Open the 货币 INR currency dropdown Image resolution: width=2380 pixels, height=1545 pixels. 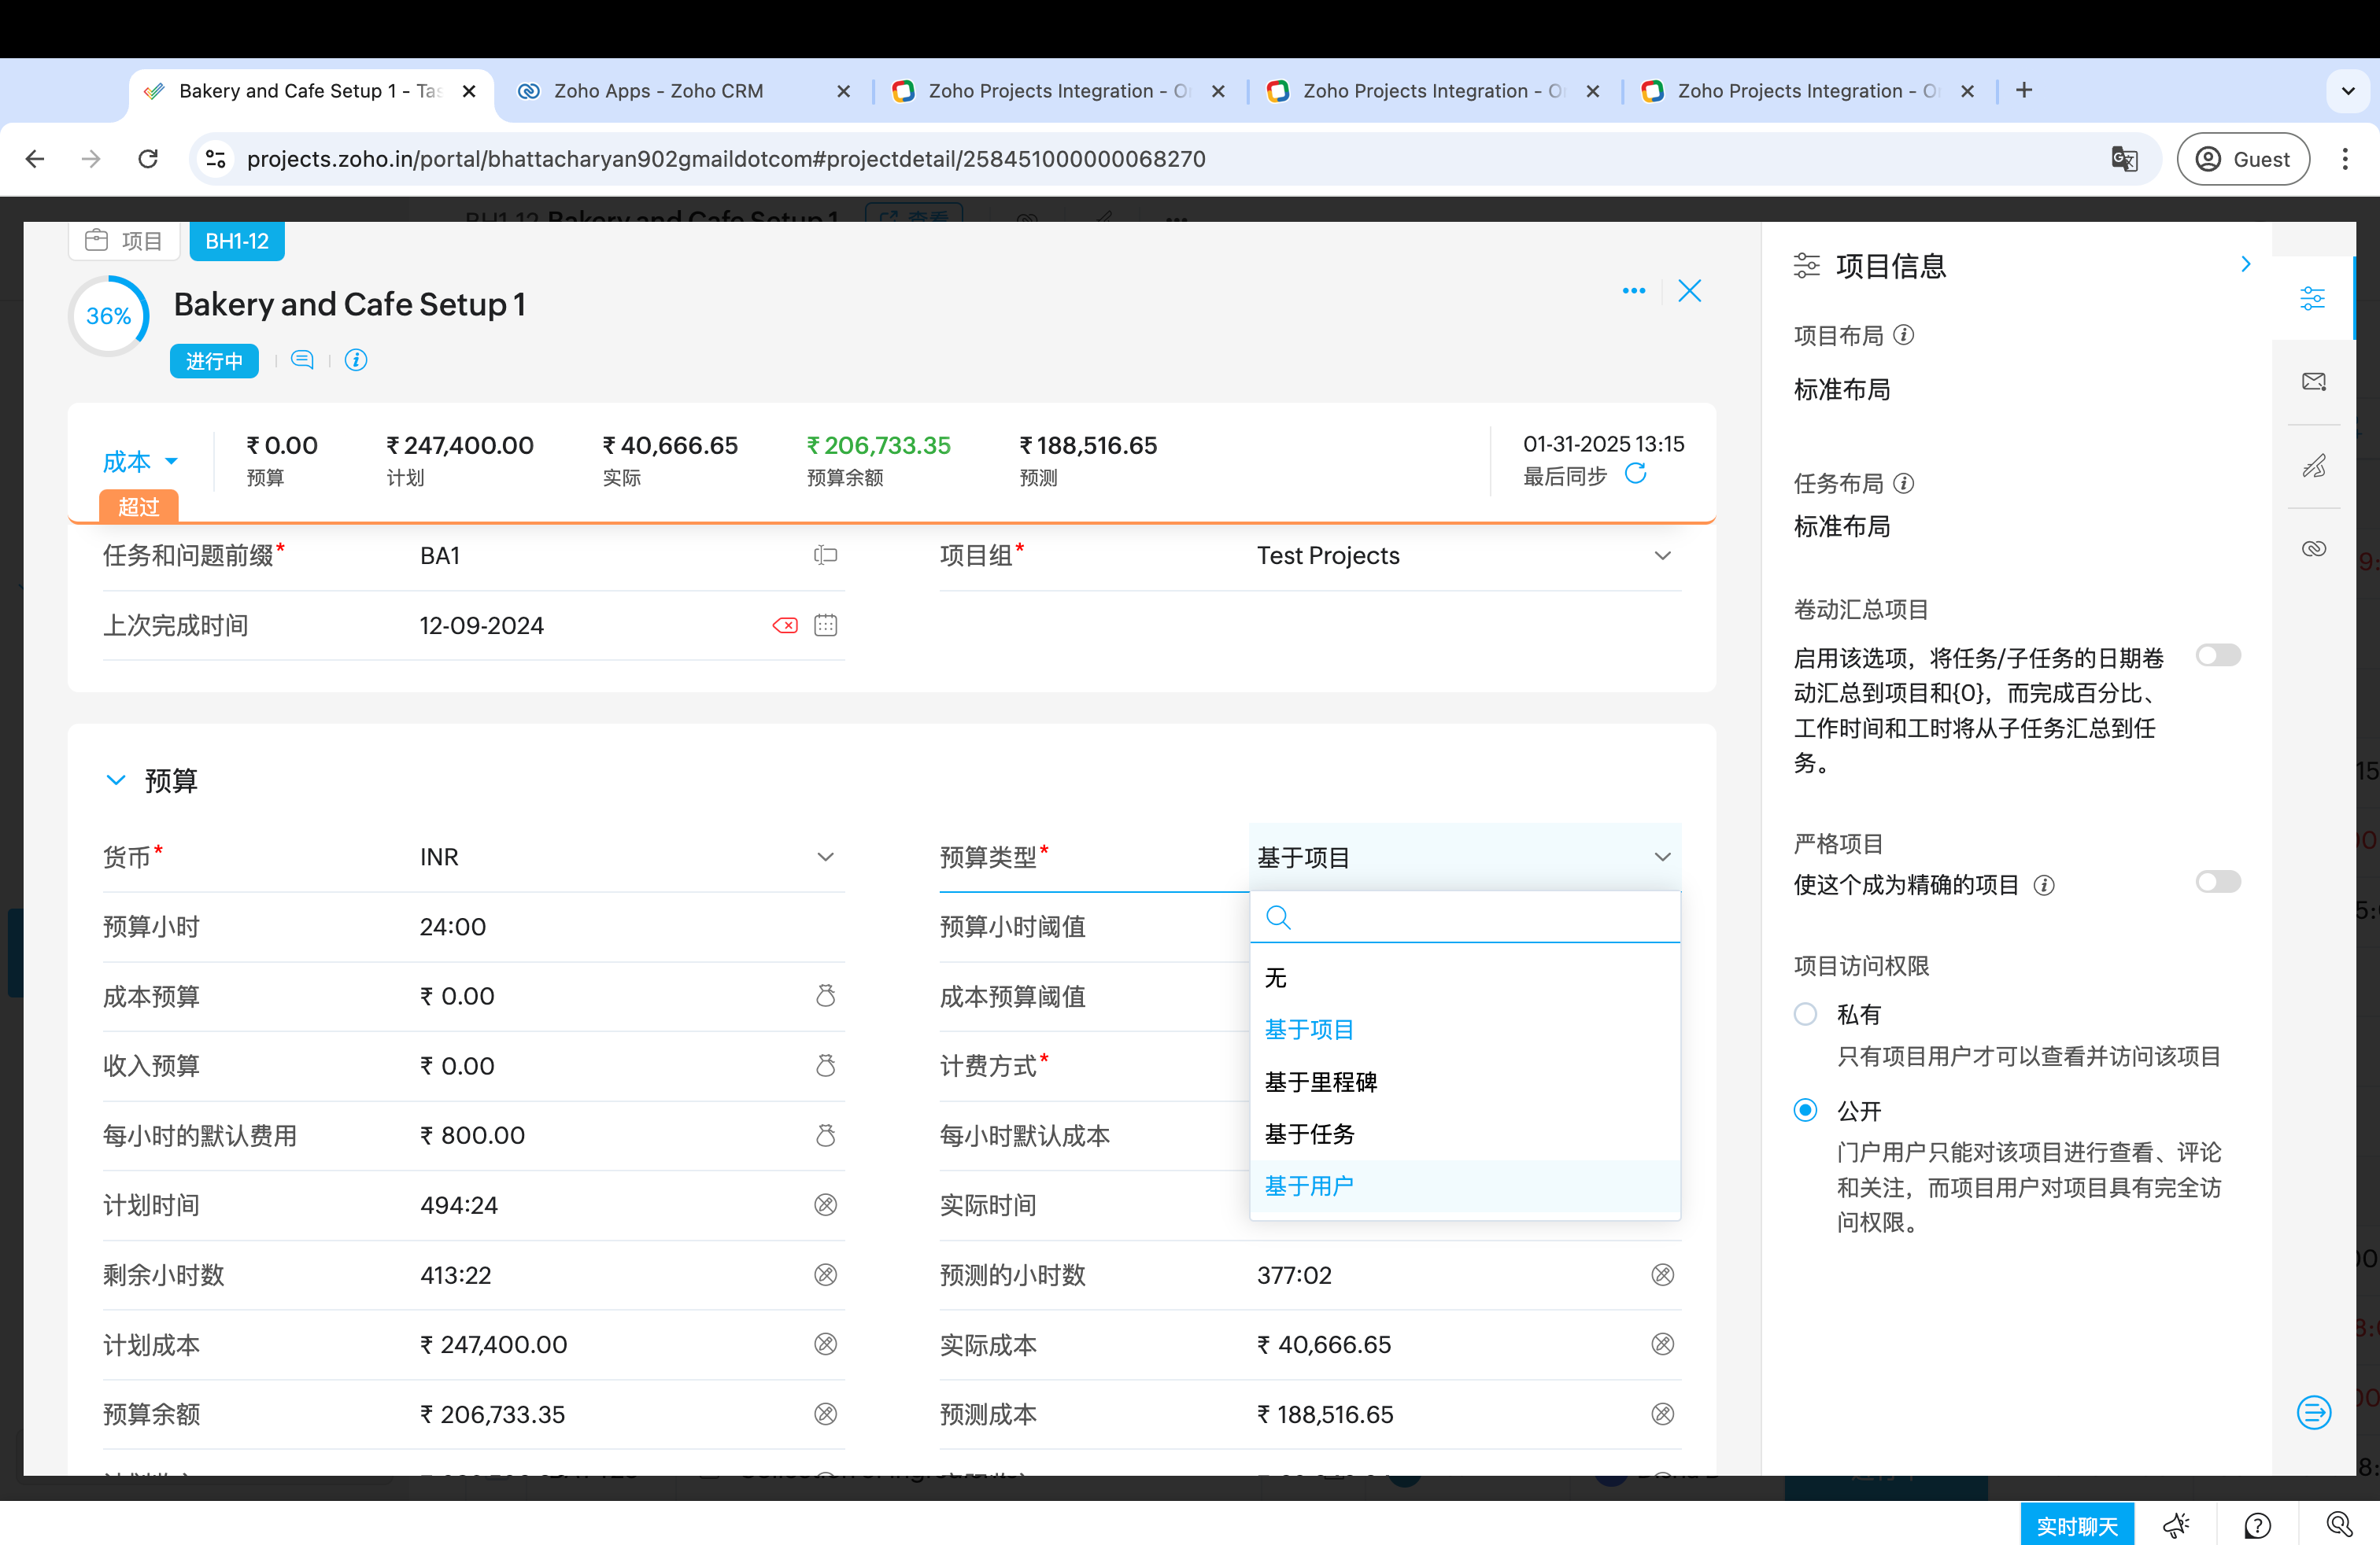click(825, 857)
